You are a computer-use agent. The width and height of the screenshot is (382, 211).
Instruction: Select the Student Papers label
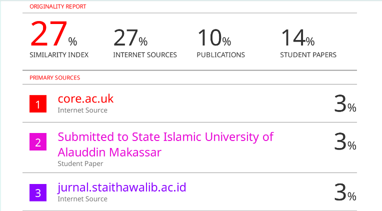coord(308,55)
